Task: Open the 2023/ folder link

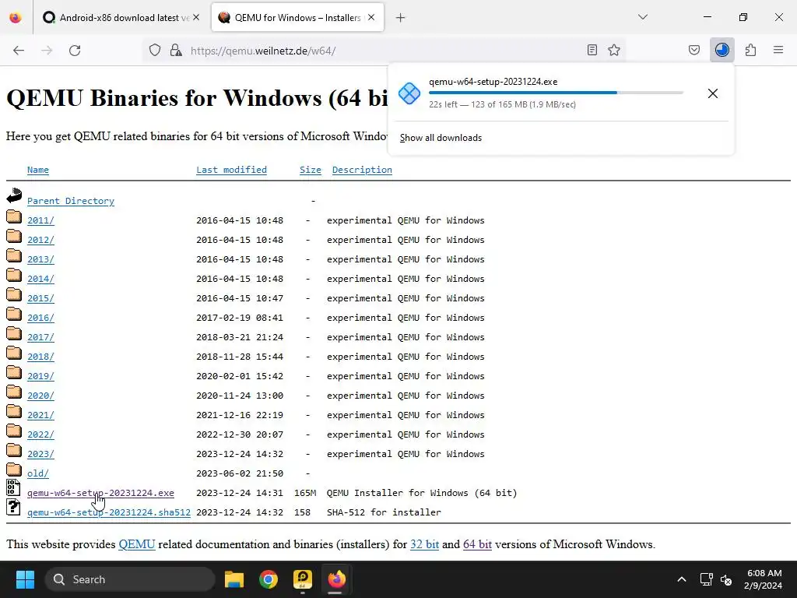Action: point(40,454)
